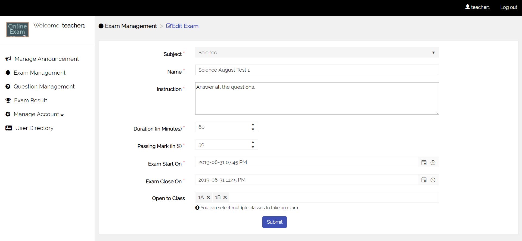Image resolution: width=522 pixels, height=241 pixels.
Task: Open calendar picker for Exam Start On
Action: coord(424,163)
